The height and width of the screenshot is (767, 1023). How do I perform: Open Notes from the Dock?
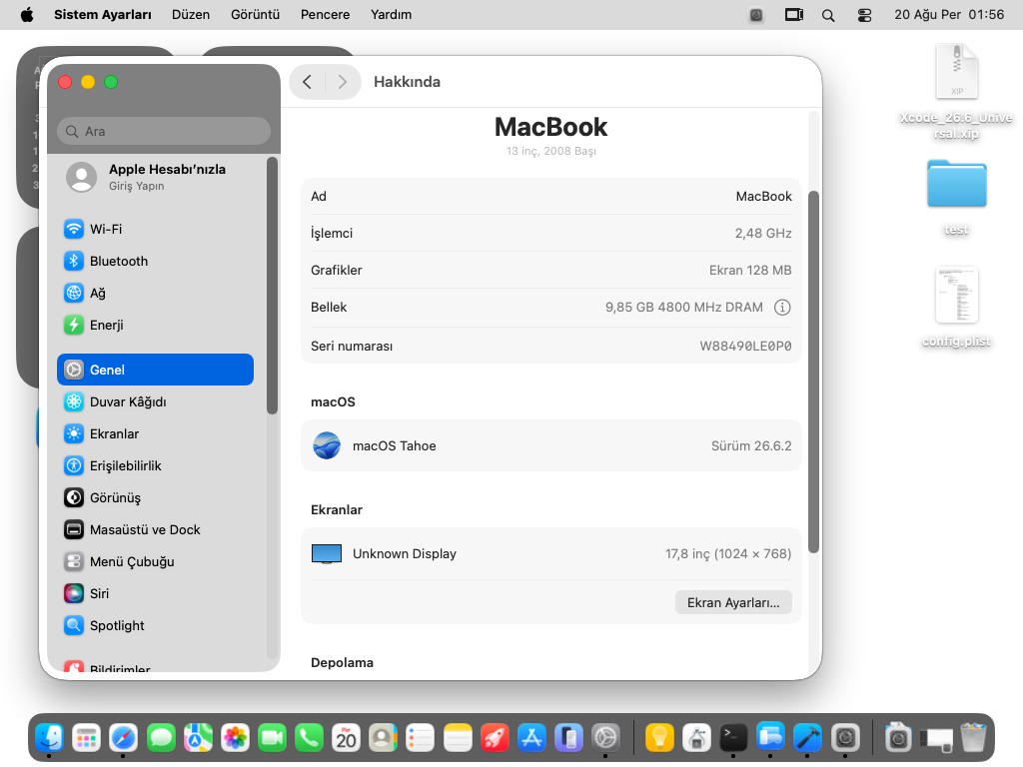458,738
